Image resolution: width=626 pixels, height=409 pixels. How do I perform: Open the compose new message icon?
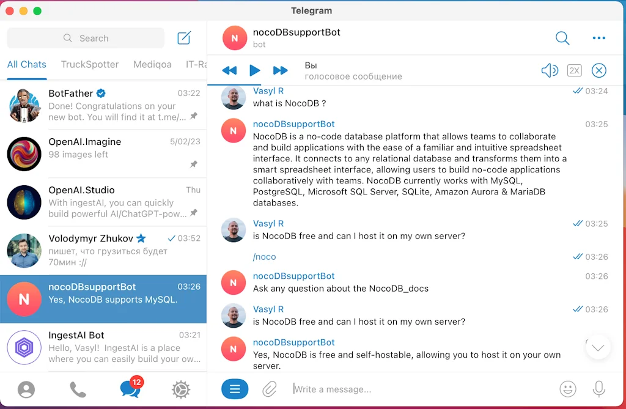pyautogui.click(x=183, y=38)
